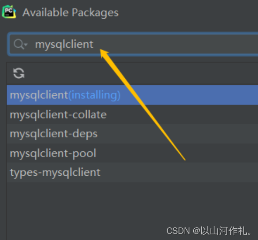Select the mysqlclient package being installed

[132, 95]
